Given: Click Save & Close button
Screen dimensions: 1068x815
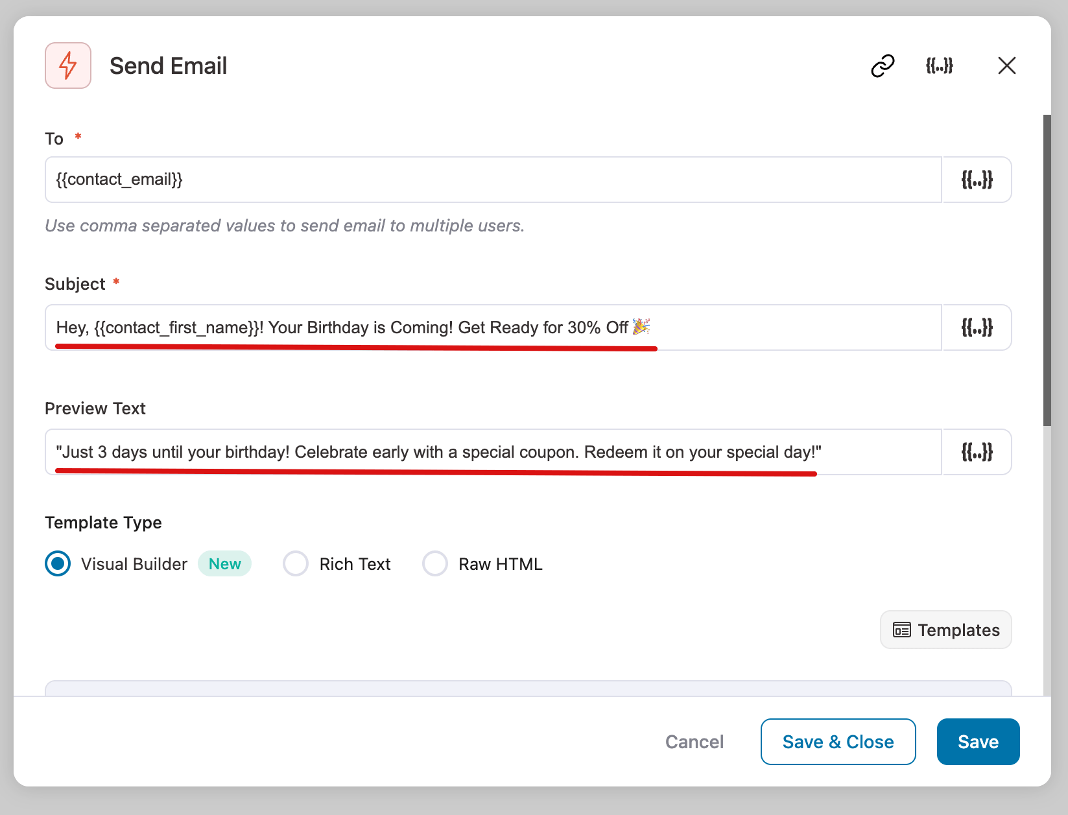Looking at the screenshot, I should tap(838, 742).
